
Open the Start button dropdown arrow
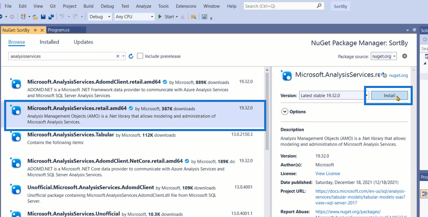click(177, 17)
